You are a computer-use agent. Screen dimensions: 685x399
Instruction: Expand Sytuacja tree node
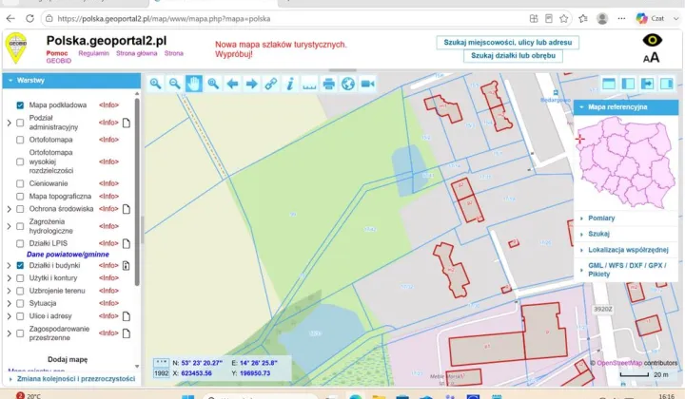point(9,303)
